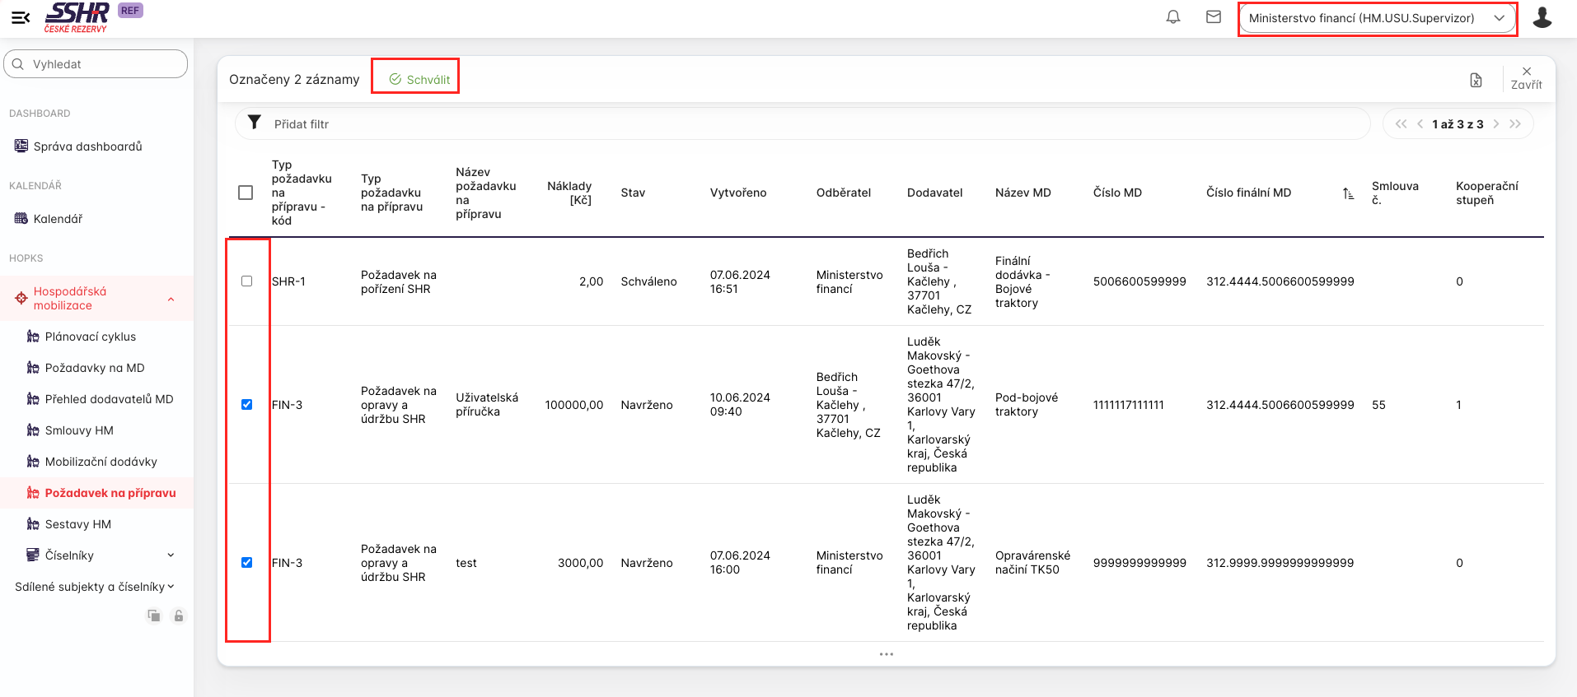The image size is (1577, 697).
Task: Open the Ministerstvo financí role dropdown
Action: (x=1377, y=18)
